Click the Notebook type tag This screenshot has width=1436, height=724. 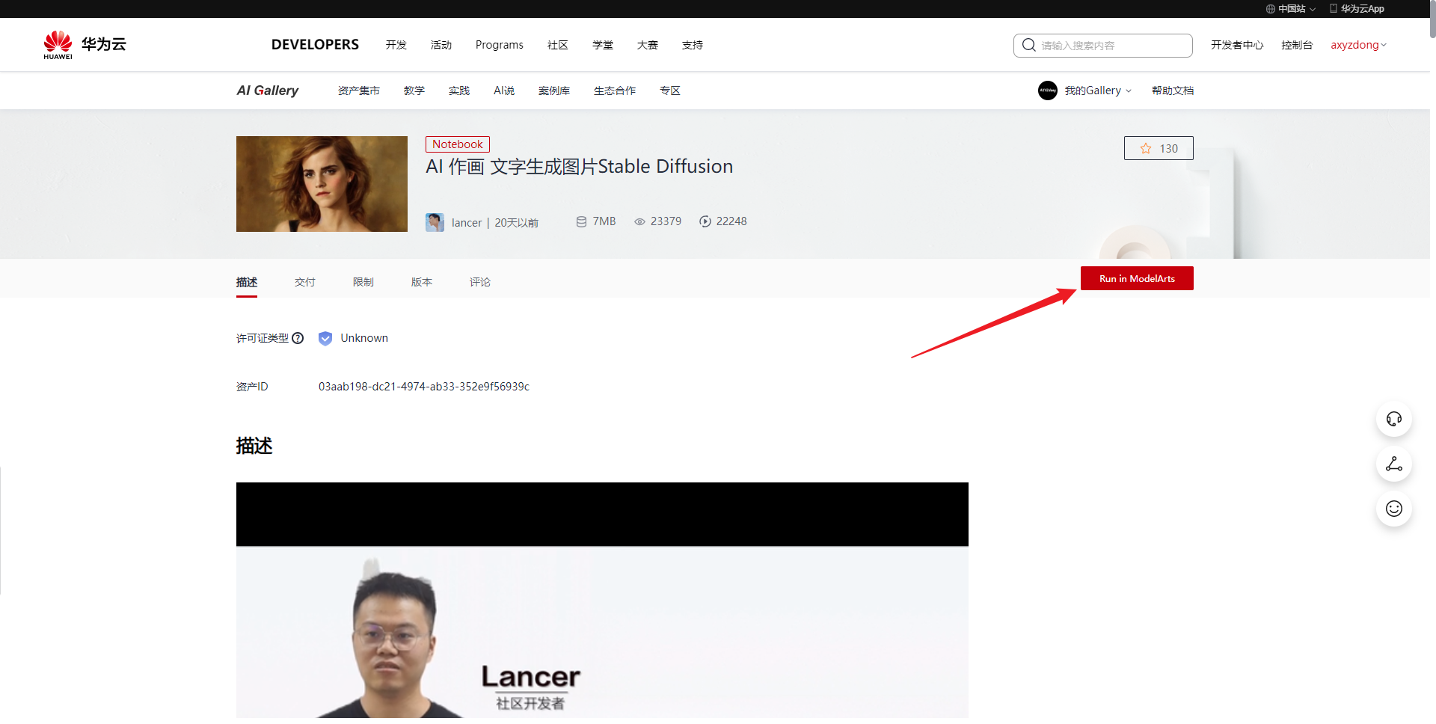click(458, 144)
